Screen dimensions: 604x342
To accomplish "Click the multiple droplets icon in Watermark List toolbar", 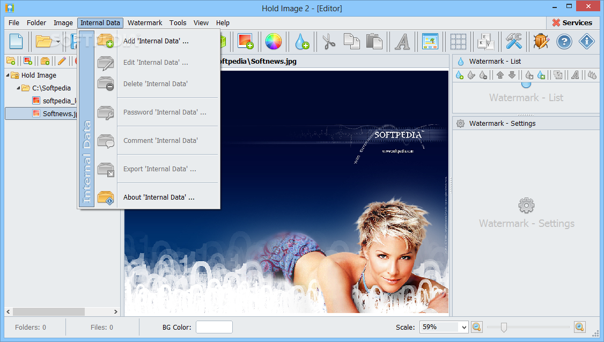I will (592, 75).
